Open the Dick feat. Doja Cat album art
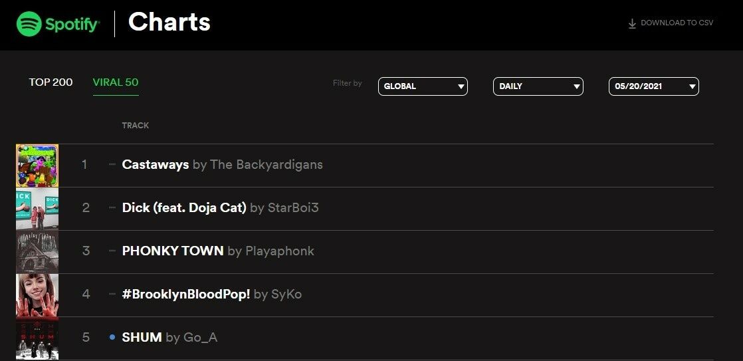 click(37, 209)
